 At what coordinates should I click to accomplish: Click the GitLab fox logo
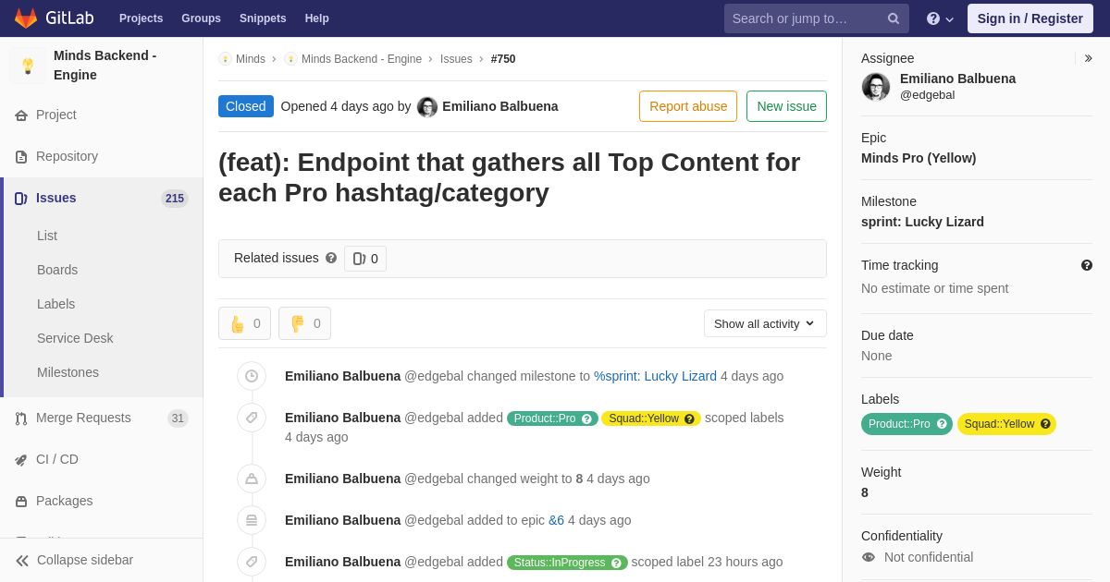26,18
